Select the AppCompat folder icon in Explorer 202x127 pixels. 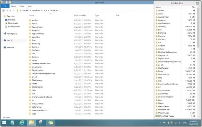click(30, 27)
